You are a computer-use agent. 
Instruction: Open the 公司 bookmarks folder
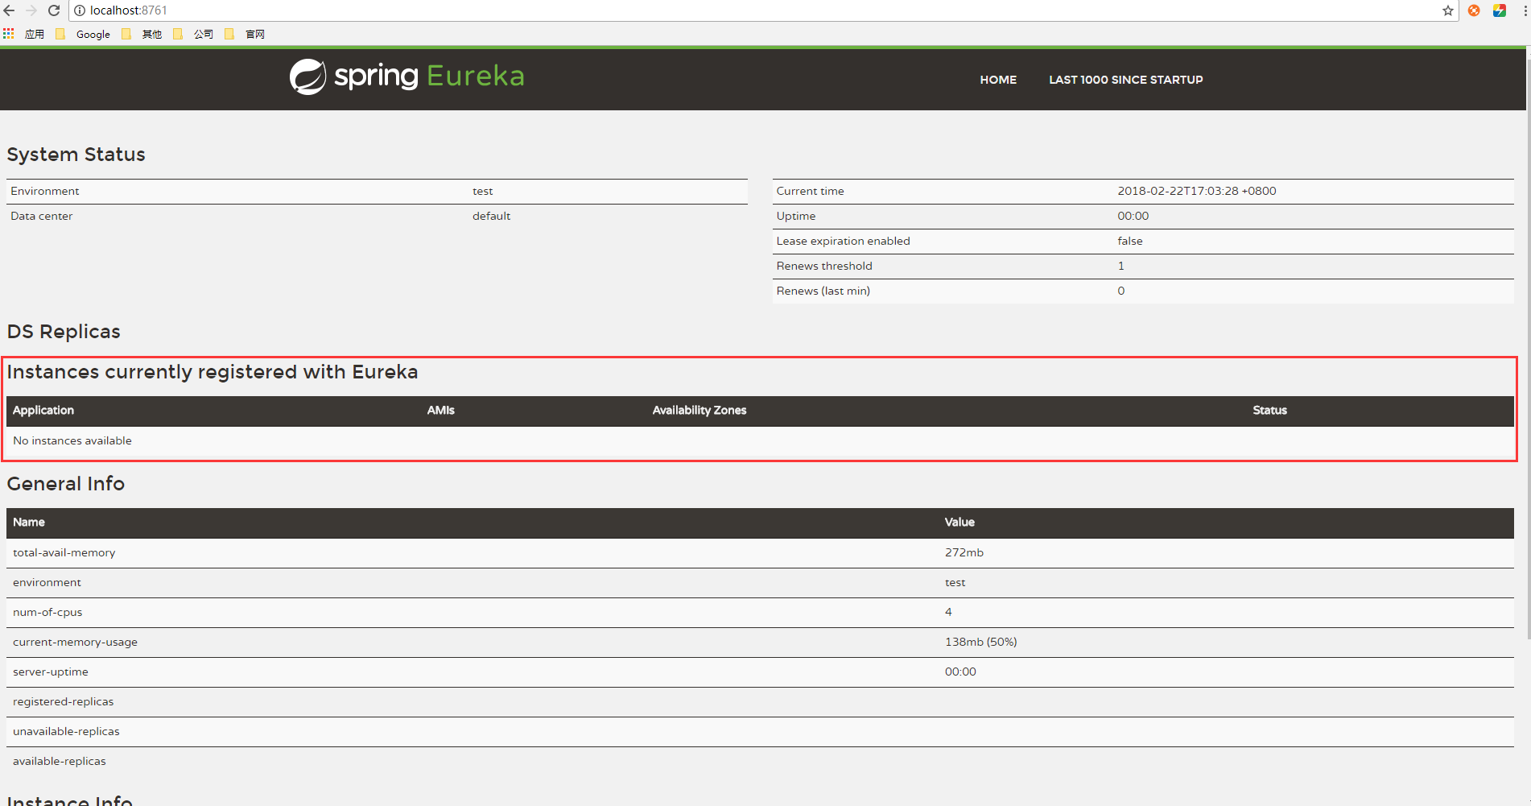point(194,34)
